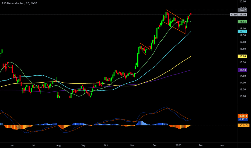Image resolution: width=251 pixels, height=148 pixels.
Task: Click the 20.00 price axis label
Action: point(242,1)
